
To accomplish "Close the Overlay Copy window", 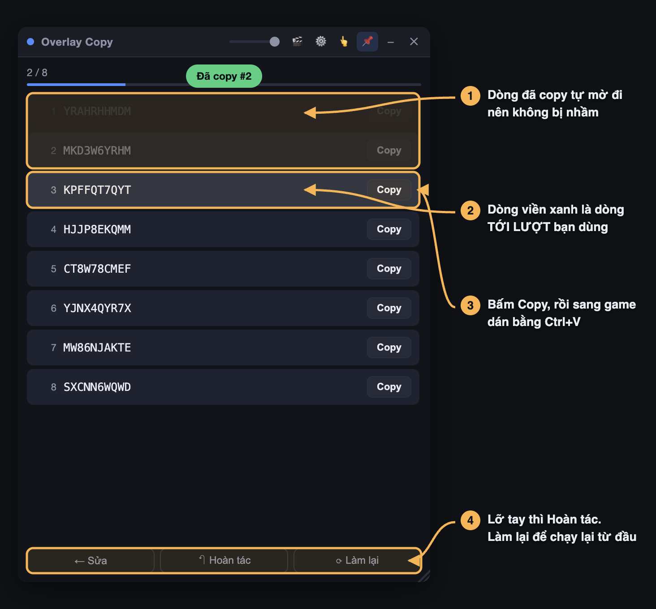I will click(414, 42).
